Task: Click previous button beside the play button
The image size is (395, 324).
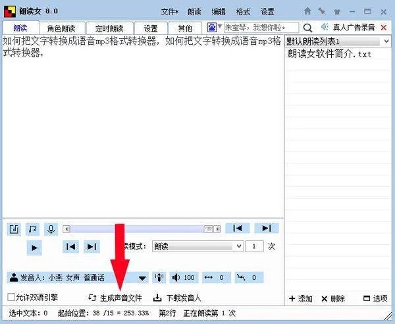Action: tap(71, 247)
